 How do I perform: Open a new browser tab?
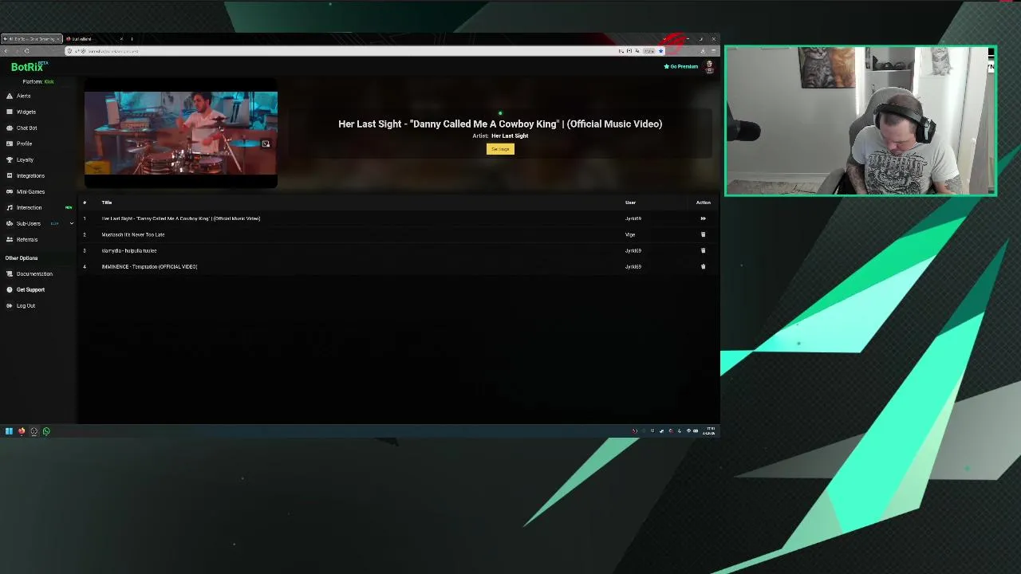[132, 38]
